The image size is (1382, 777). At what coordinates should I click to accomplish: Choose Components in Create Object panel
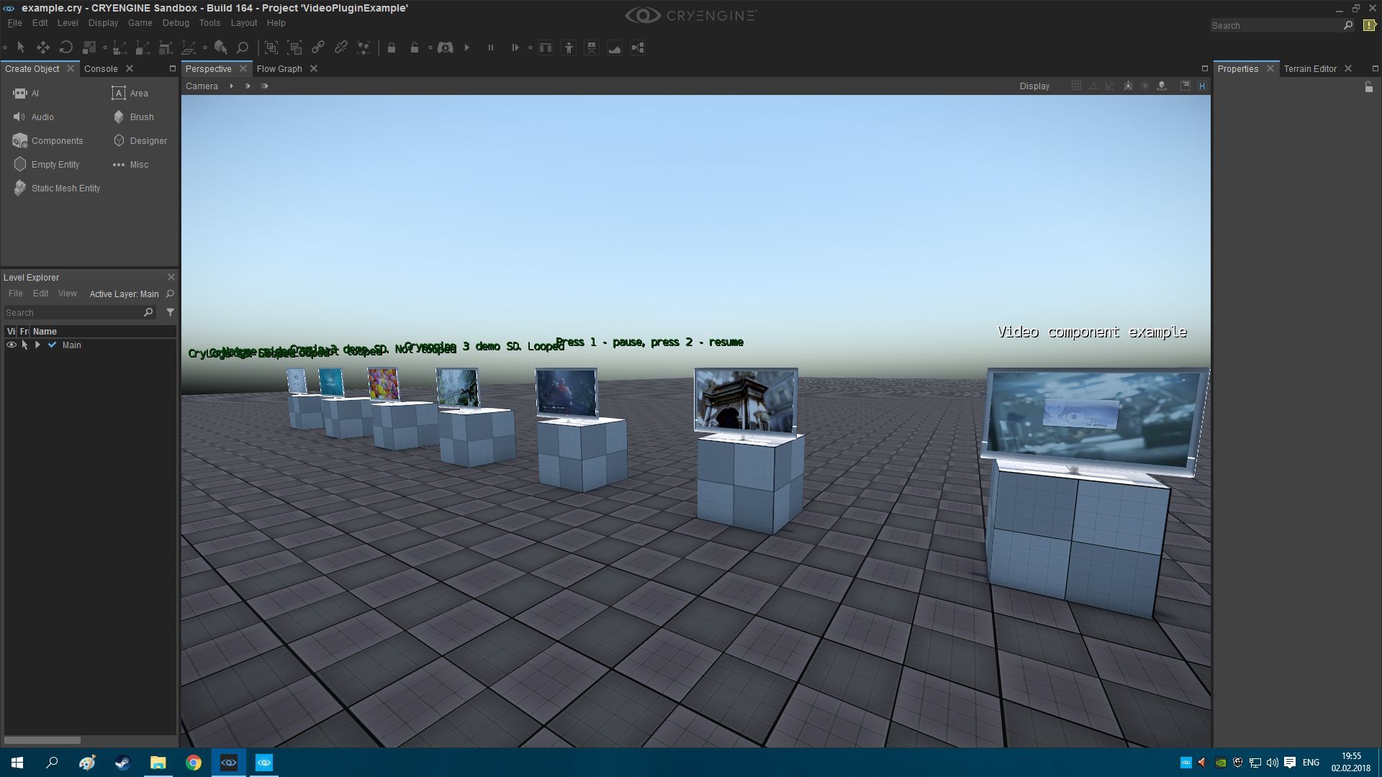pos(48,141)
